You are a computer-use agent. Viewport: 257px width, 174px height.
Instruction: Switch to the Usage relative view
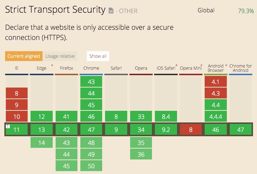coord(60,56)
